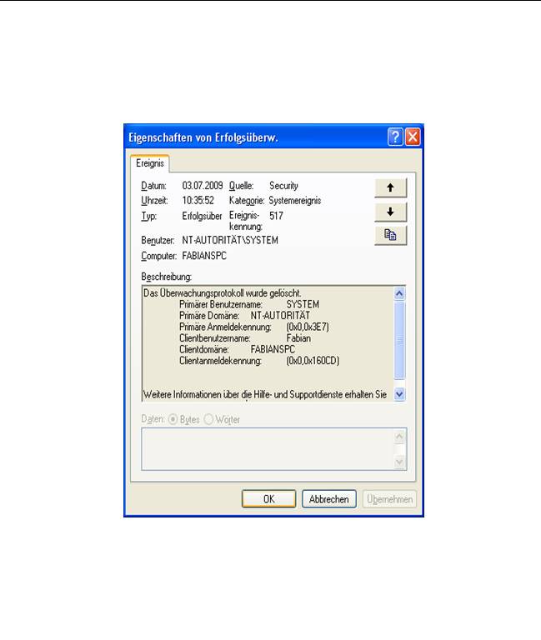Click 'Clientbenutzername: Fabian' line
The image size is (541, 640).
point(245,338)
